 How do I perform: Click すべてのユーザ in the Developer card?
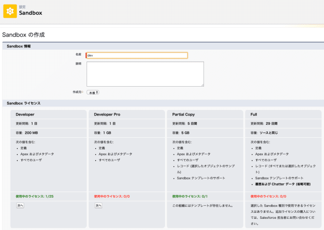tap(31, 160)
